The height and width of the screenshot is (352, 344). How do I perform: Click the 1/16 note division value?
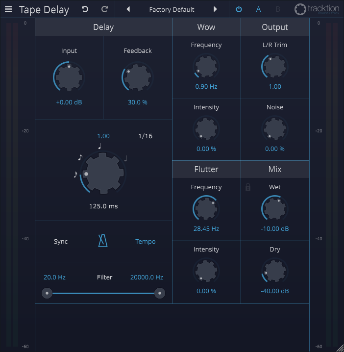145,136
